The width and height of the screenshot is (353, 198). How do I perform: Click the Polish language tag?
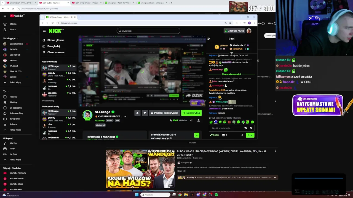[x=110, y=120]
